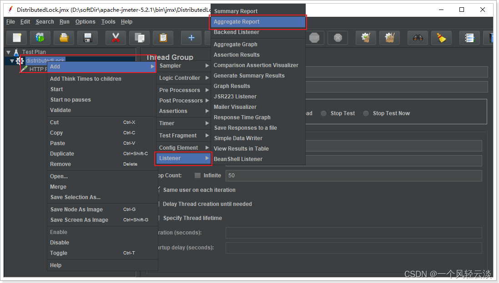This screenshot has height=283, width=499.
Task: Choose Save Node As Image
Action: [102, 210]
